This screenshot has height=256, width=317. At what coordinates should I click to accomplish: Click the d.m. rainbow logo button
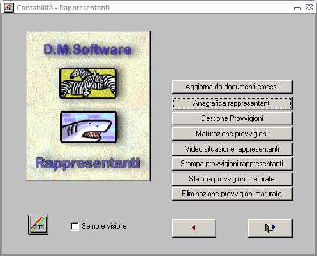(x=38, y=225)
